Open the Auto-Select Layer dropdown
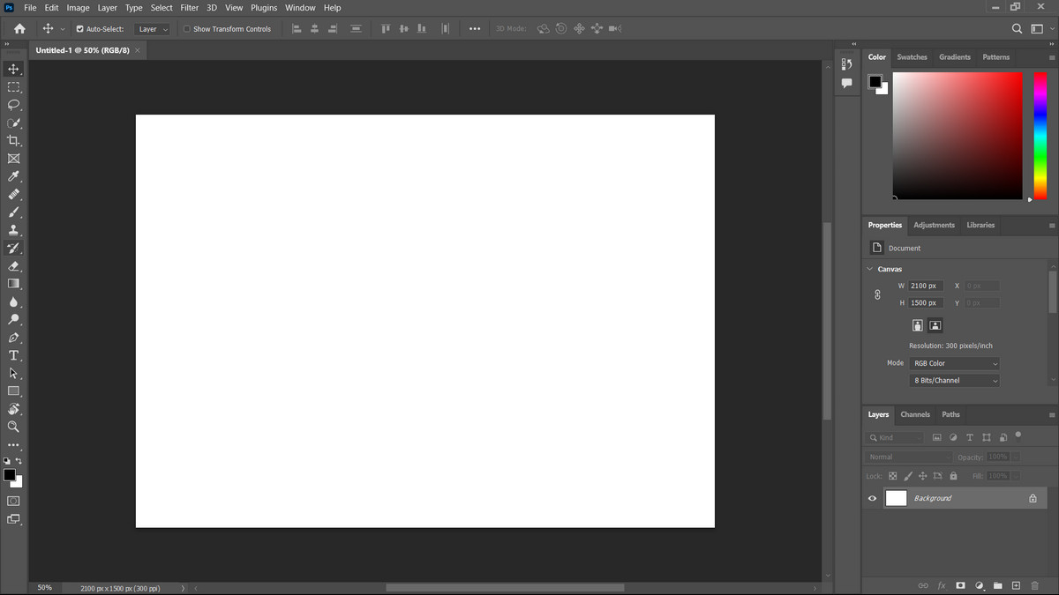The height and width of the screenshot is (595, 1059). [153, 29]
